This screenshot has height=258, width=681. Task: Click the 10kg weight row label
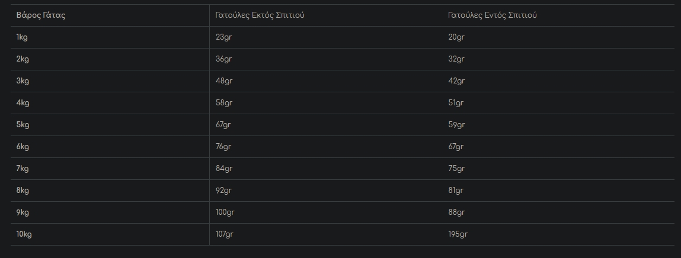(24, 234)
